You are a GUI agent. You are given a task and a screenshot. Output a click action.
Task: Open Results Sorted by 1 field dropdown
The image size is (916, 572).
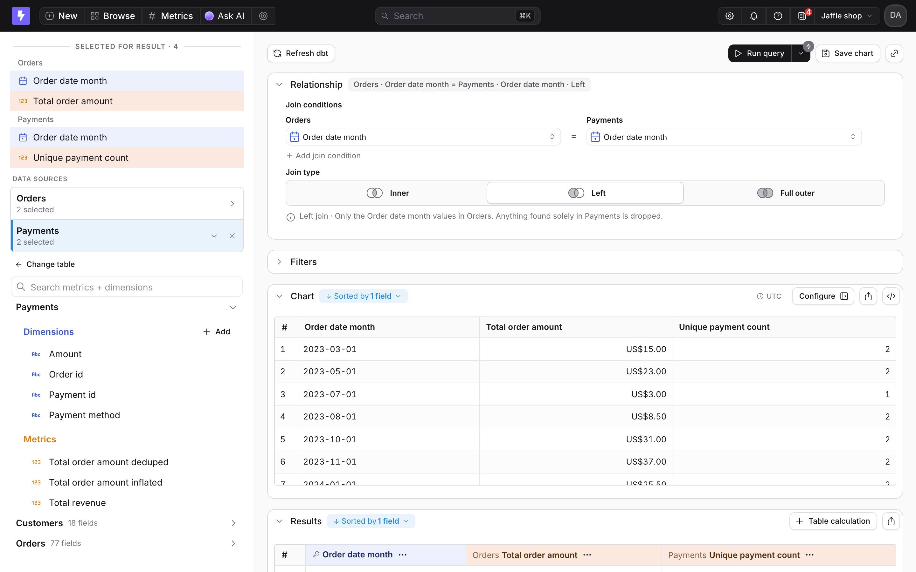pyautogui.click(x=371, y=521)
